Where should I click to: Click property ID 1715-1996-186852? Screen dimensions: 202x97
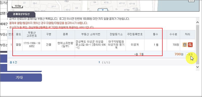coord(32,45)
